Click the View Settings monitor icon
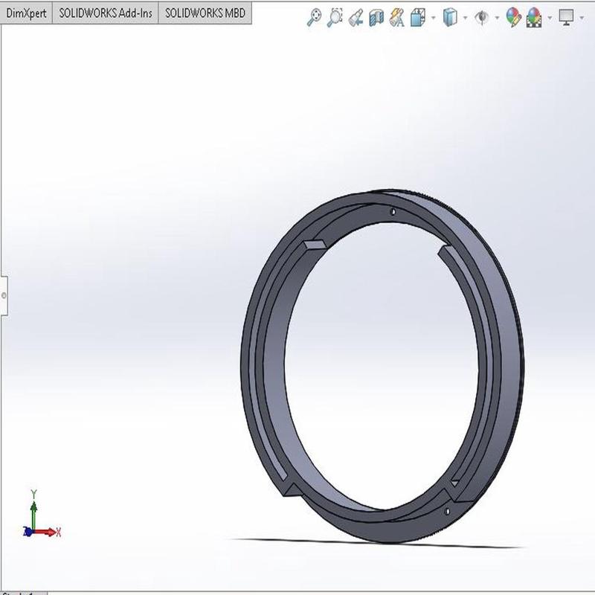The height and width of the screenshot is (595, 595). (x=567, y=17)
